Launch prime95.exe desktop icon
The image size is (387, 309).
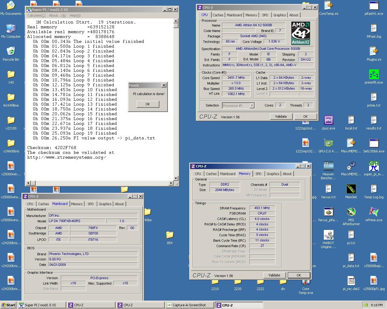click(374, 77)
